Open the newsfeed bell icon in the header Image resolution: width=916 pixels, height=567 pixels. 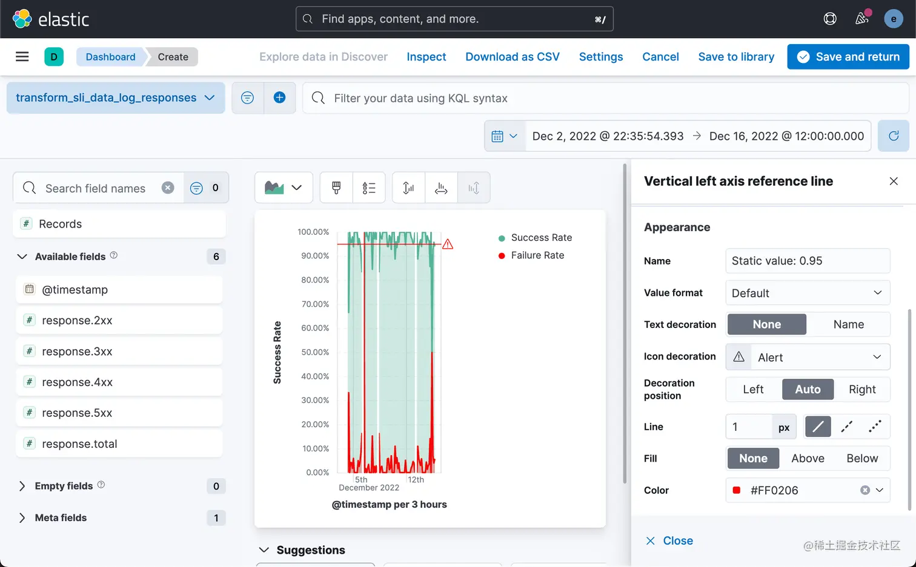pyautogui.click(x=862, y=18)
